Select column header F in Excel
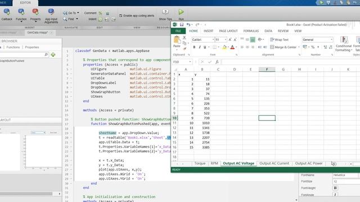This screenshot has height=202, width=360. coord(267,69)
